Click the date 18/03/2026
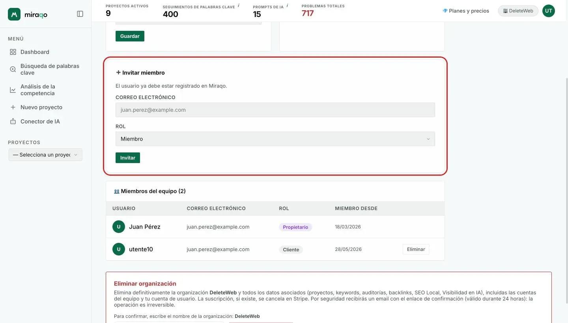This screenshot has width=568, height=323. click(x=348, y=227)
